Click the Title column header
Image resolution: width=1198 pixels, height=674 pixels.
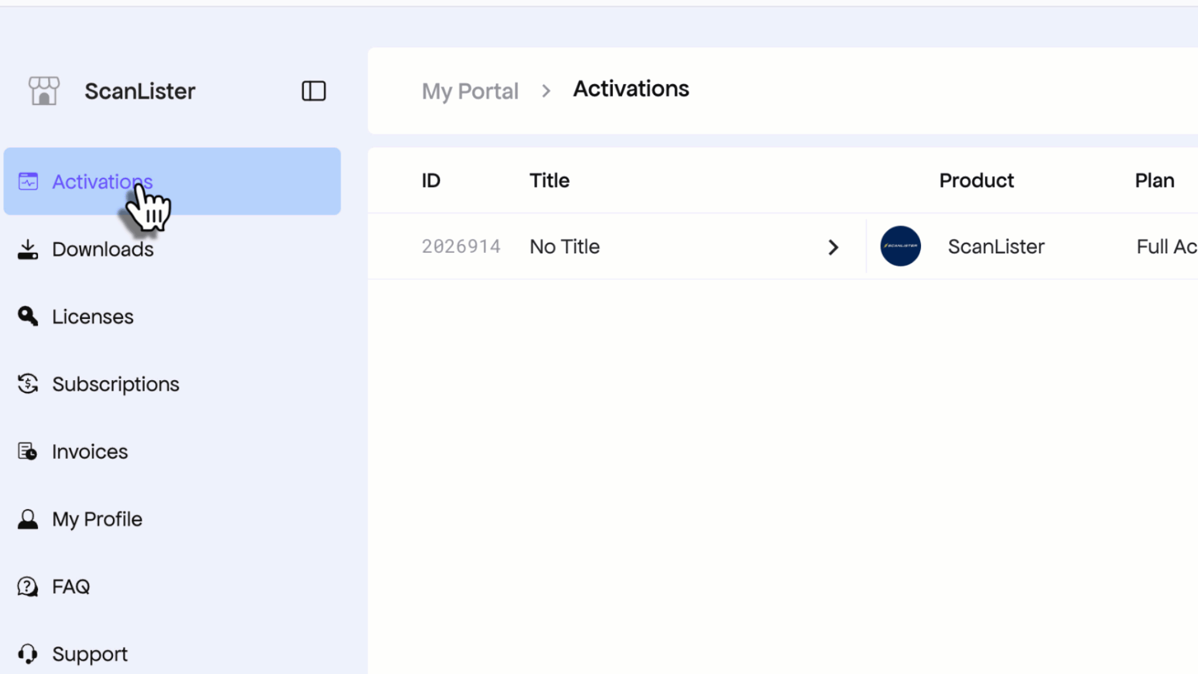tap(549, 180)
